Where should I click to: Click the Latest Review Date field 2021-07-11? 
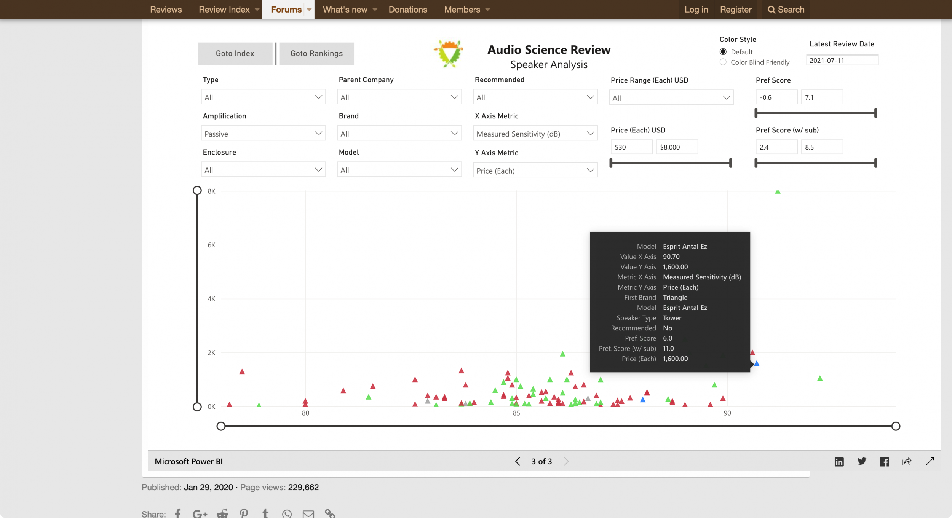(x=842, y=60)
